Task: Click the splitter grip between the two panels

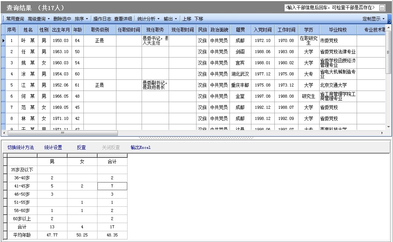Action: pos(196,138)
